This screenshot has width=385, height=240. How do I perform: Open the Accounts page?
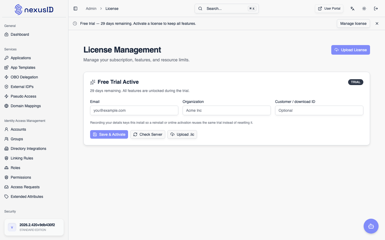(x=34, y=129)
